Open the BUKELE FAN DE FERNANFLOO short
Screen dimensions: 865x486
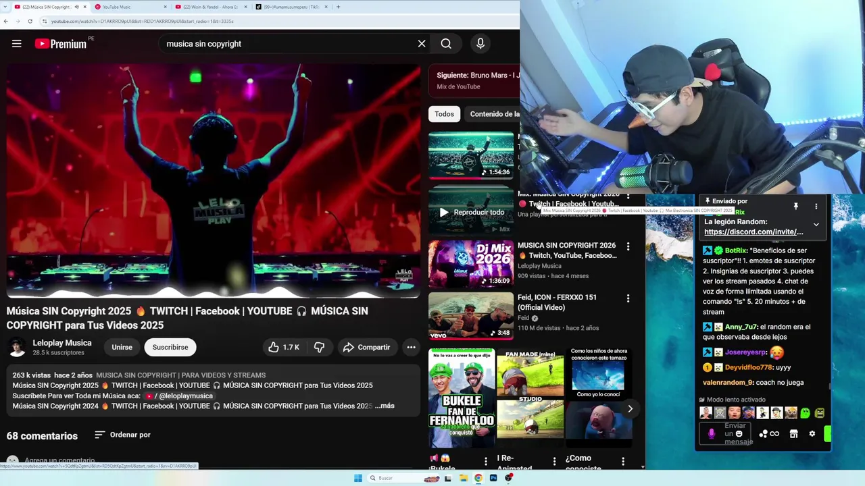[x=462, y=398]
